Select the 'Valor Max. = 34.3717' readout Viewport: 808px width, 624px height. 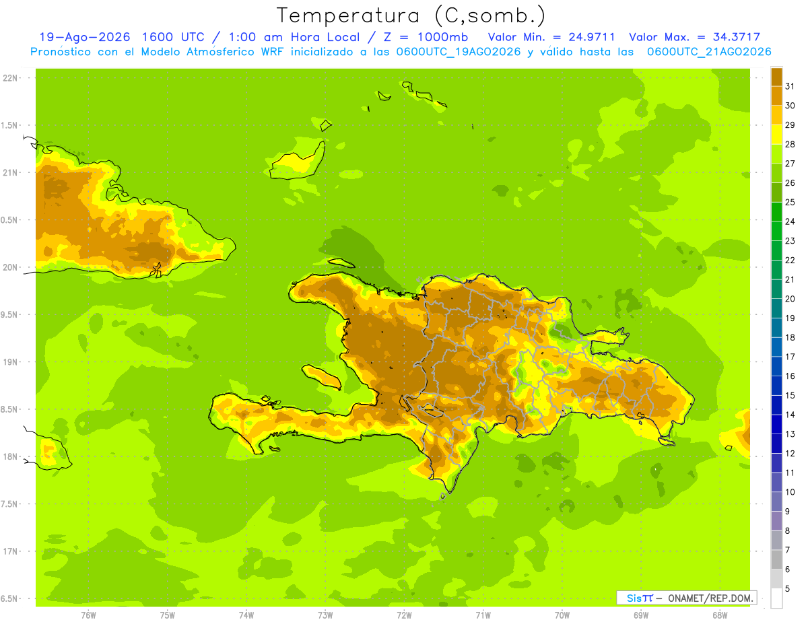(x=694, y=37)
